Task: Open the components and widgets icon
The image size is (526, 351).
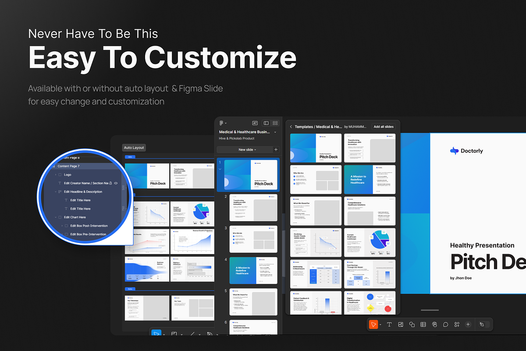Action: tap(457, 324)
